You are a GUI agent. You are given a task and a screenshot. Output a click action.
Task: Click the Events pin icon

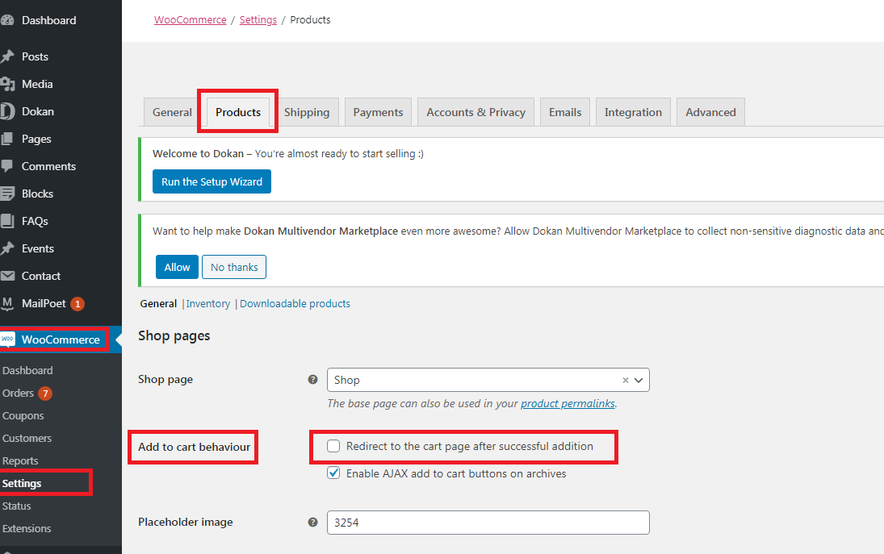click(x=6, y=248)
